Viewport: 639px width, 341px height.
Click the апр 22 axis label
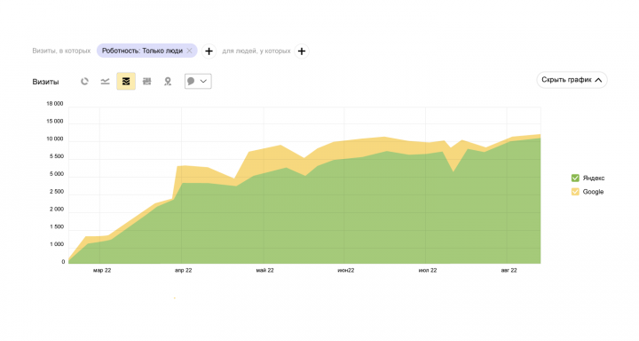coord(183,271)
